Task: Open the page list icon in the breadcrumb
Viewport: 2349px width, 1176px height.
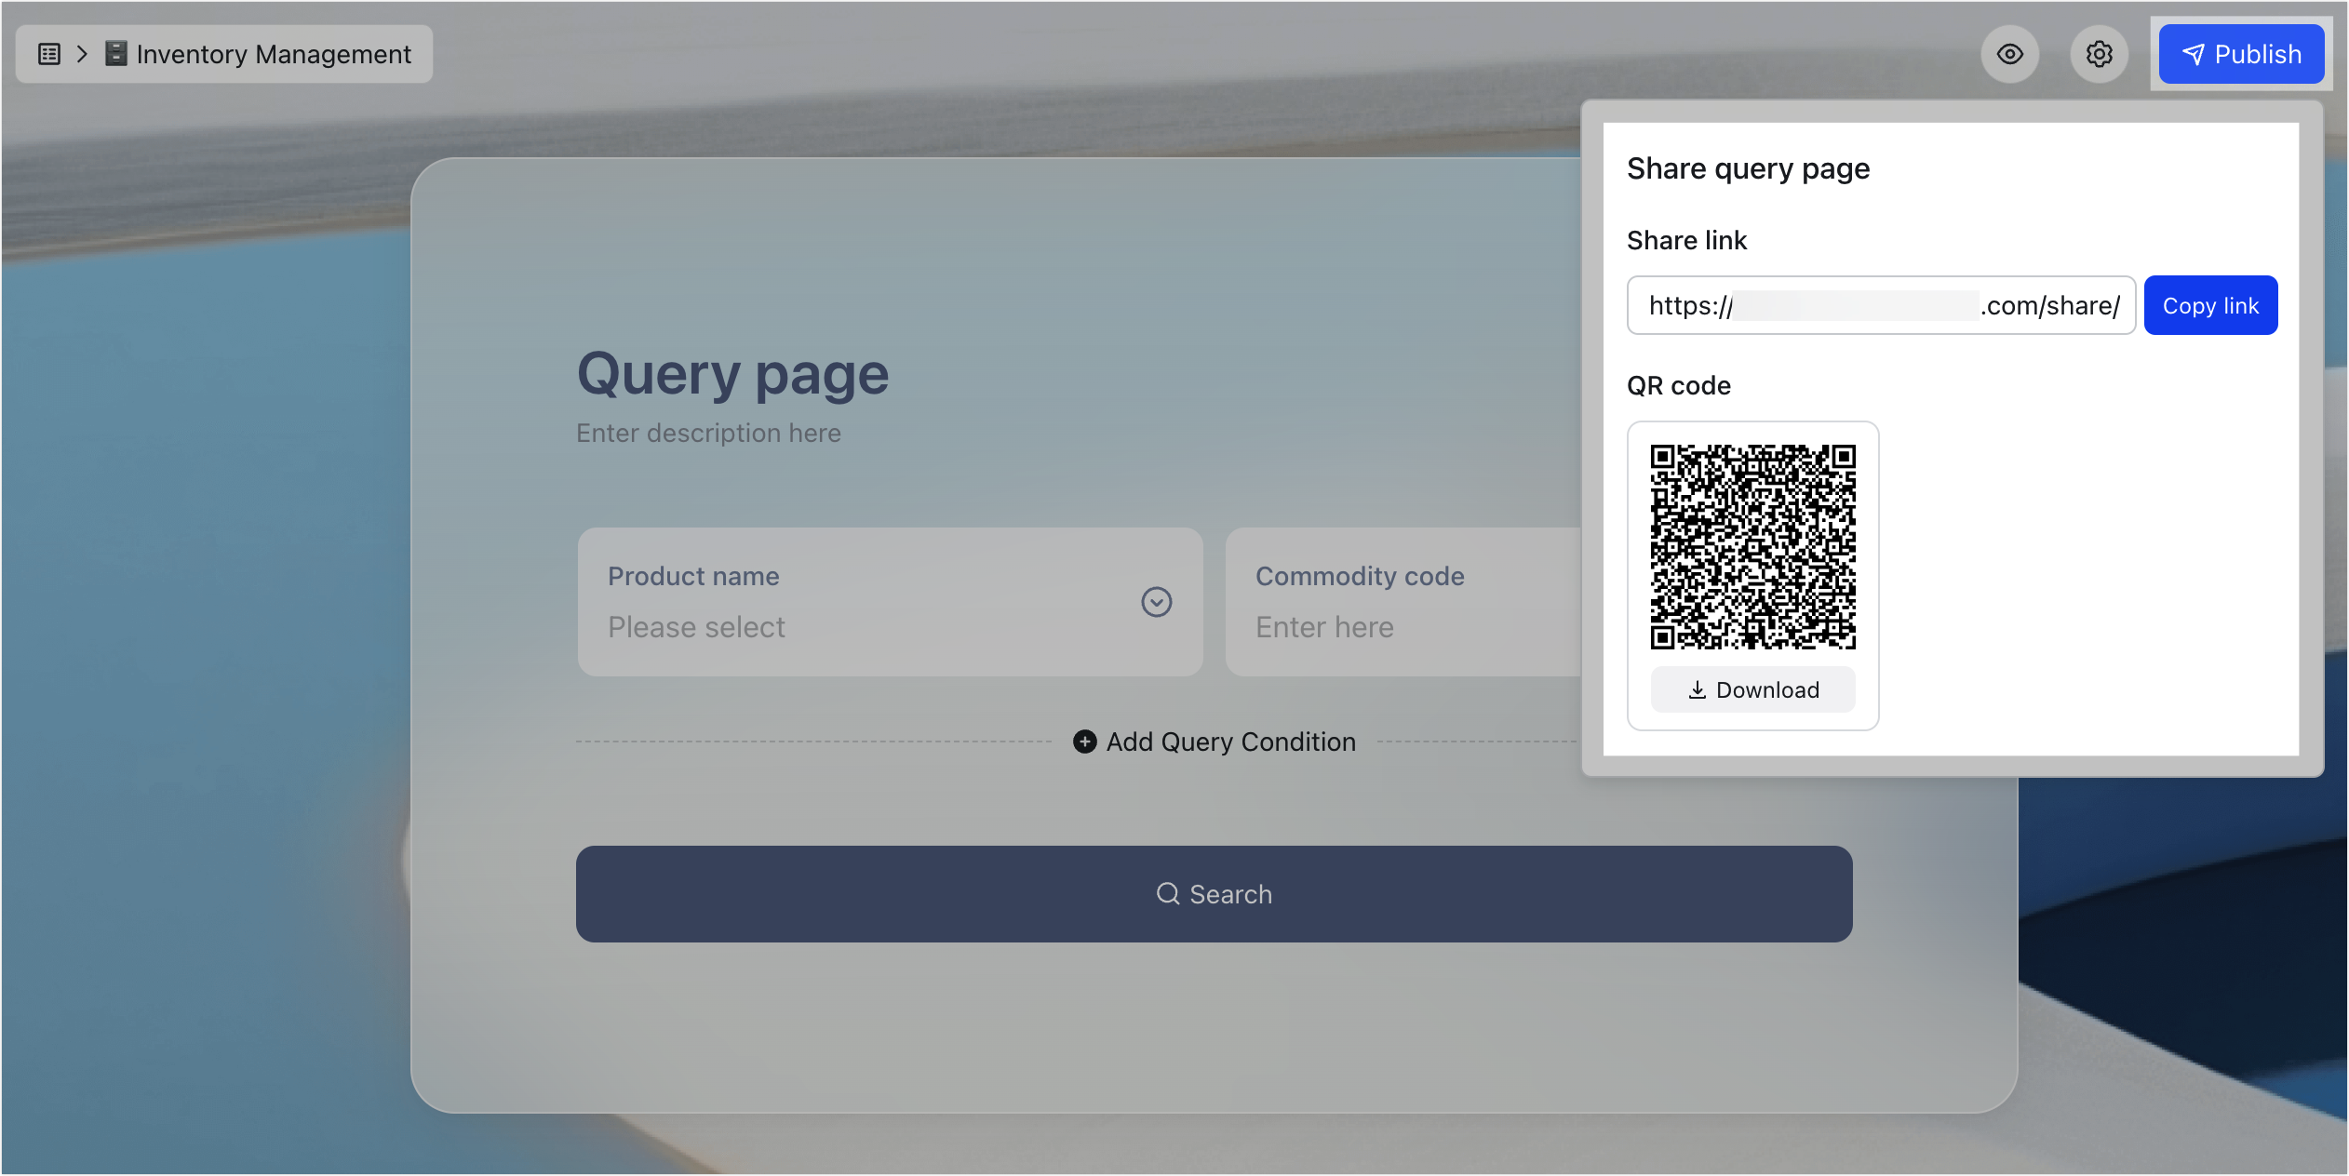Action: point(47,53)
